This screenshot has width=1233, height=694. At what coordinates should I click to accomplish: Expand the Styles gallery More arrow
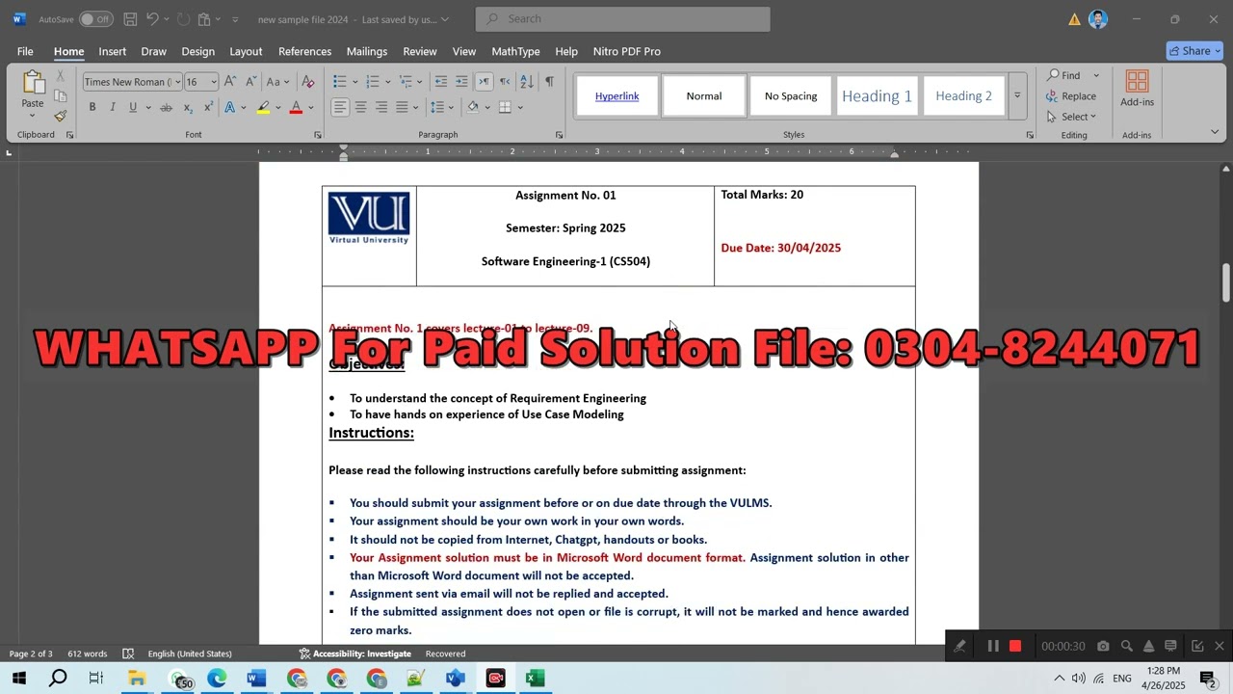(1017, 95)
